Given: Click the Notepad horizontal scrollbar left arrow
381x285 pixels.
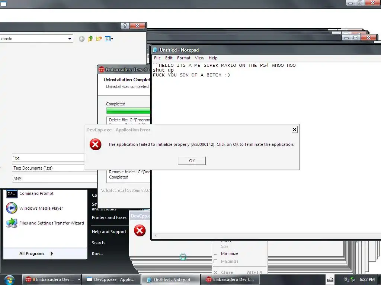Looking at the screenshot, I should click(156, 235).
